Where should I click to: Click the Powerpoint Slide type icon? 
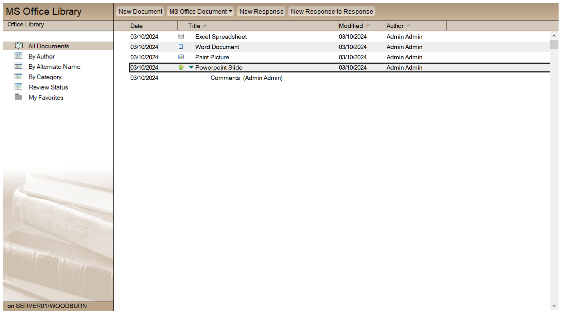pos(181,67)
